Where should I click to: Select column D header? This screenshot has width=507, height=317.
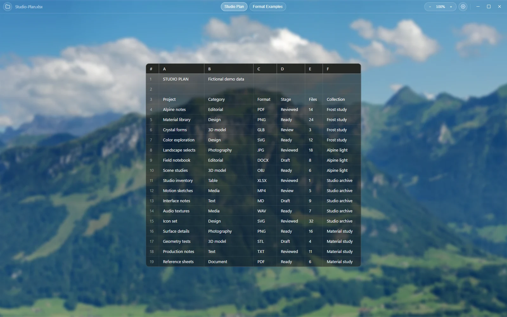coord(291,69)
